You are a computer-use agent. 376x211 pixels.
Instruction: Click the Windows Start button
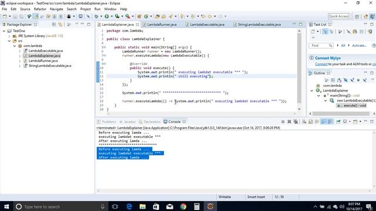point(6,206)
